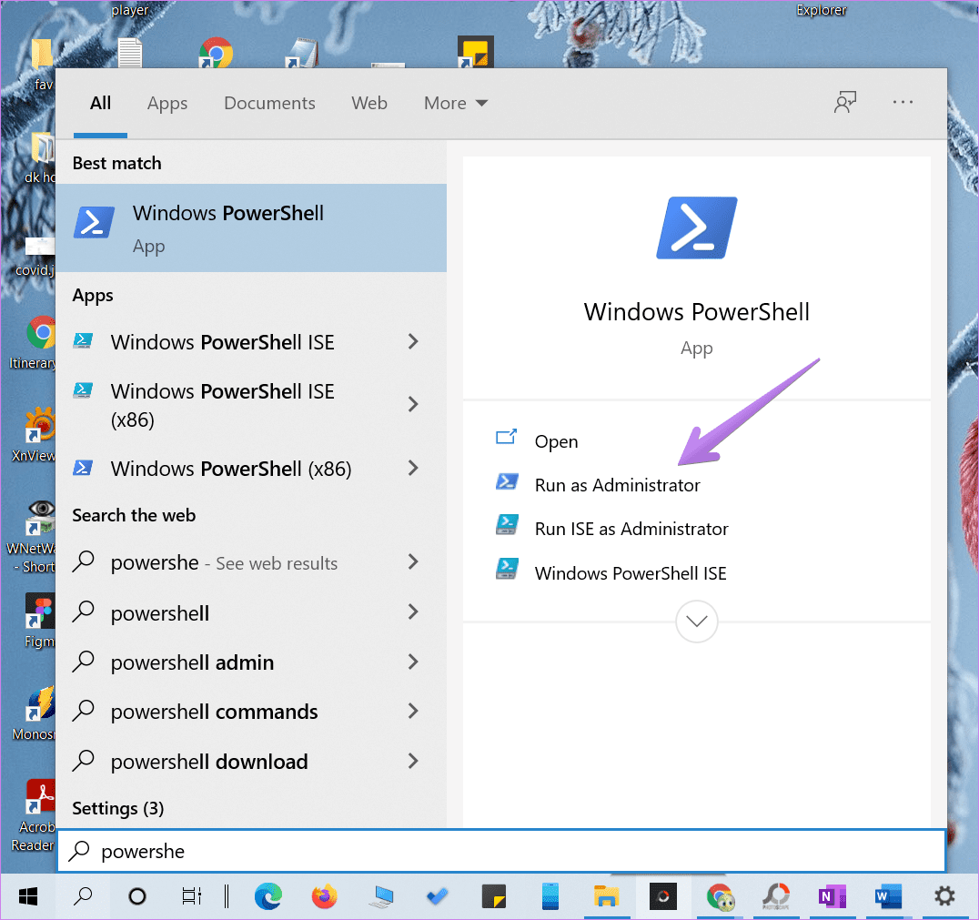The height and width of the screenshot is (920, 979).
Task: Expand arrow for 'powershe - See web results'
Action: click(x=413, y=561)
